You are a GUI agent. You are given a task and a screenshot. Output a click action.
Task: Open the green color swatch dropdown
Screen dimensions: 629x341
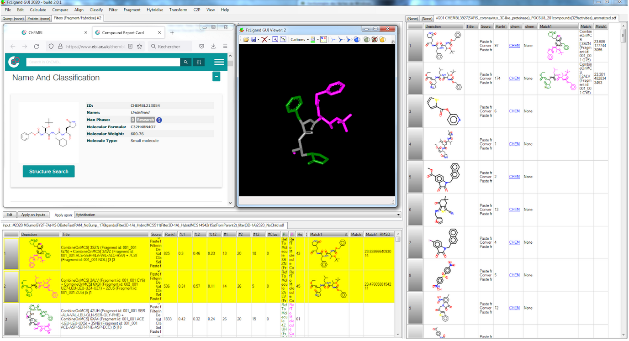point(314,40)
